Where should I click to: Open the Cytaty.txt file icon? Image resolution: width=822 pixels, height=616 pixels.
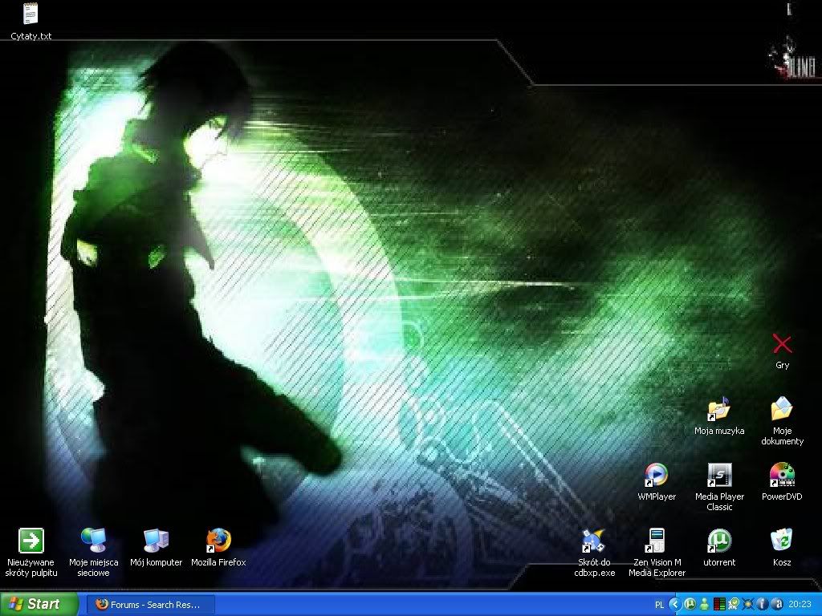click(31, 14)
